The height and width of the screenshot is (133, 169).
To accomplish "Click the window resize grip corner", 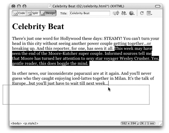I will coord(161,124).
